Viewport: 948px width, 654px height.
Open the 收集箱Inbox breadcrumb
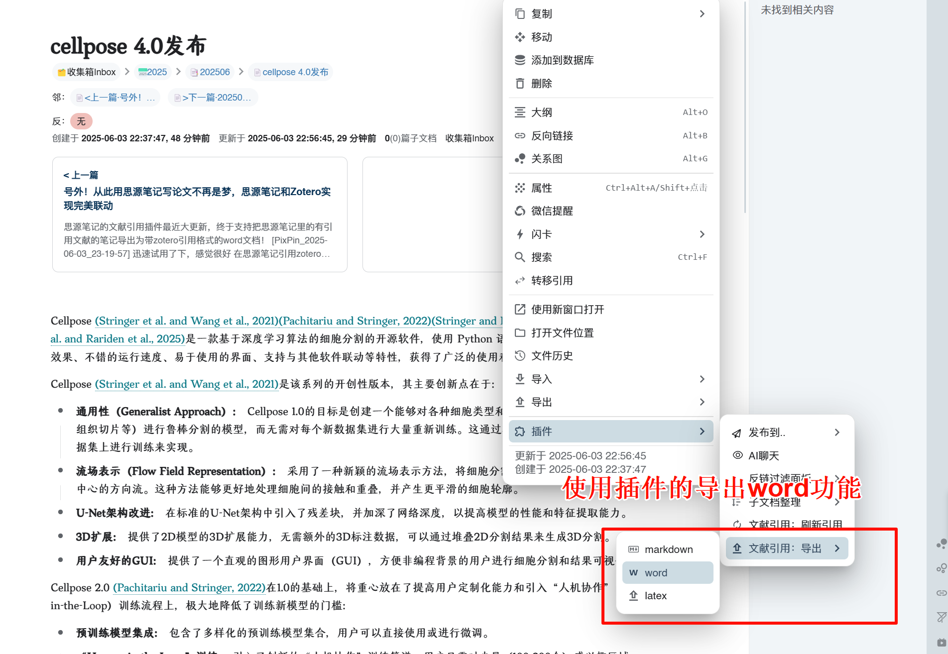86,72
